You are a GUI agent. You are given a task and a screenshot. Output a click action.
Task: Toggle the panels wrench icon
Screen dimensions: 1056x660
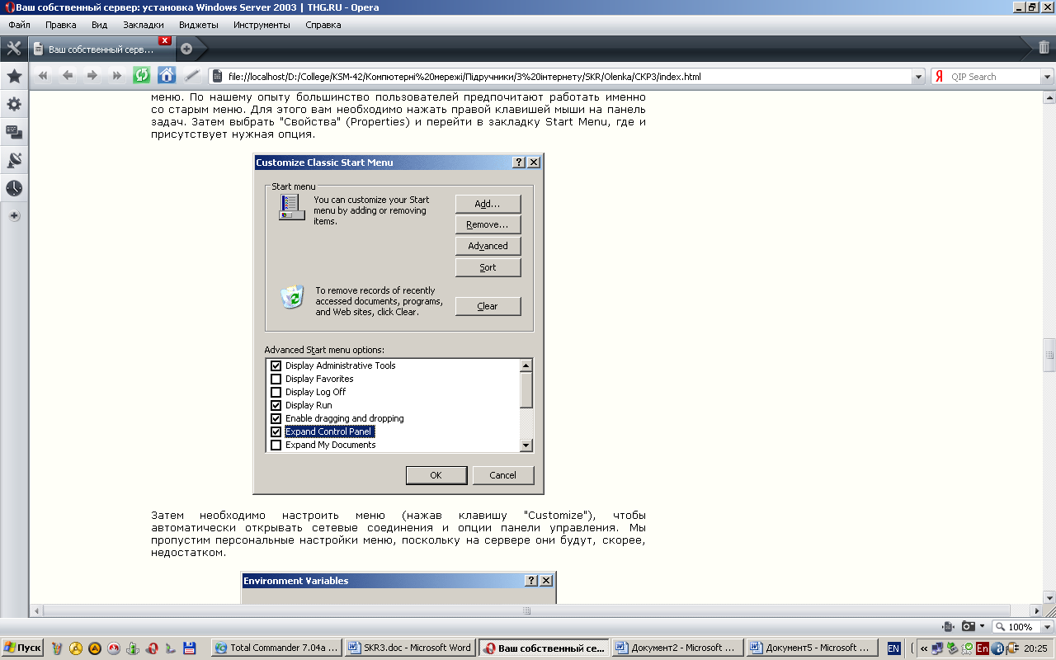click(x=14, y=48)
